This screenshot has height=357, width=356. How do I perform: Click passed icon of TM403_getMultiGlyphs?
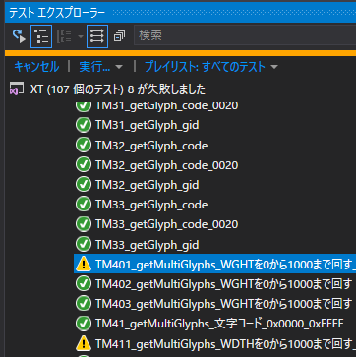click(x=84, y=304)
